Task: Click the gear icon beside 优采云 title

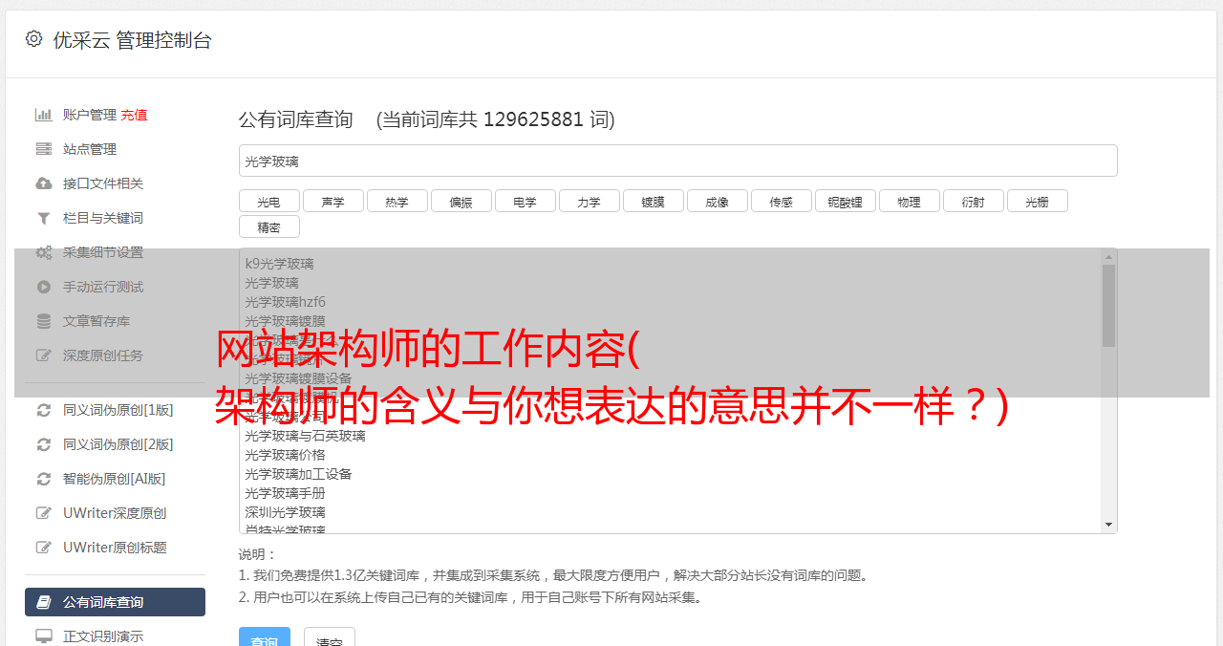Action: point(33,39)
